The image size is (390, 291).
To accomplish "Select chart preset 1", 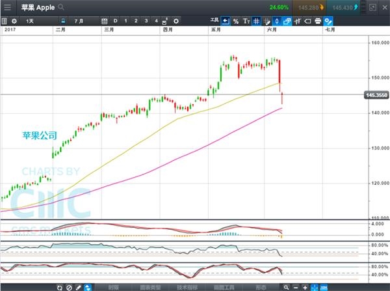I will point(125,21).
